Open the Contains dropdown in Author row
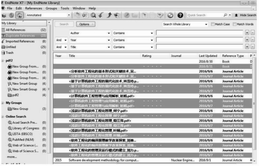 152,33
